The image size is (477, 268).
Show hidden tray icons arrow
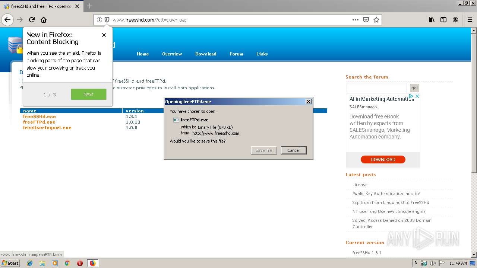coord(416,263)
